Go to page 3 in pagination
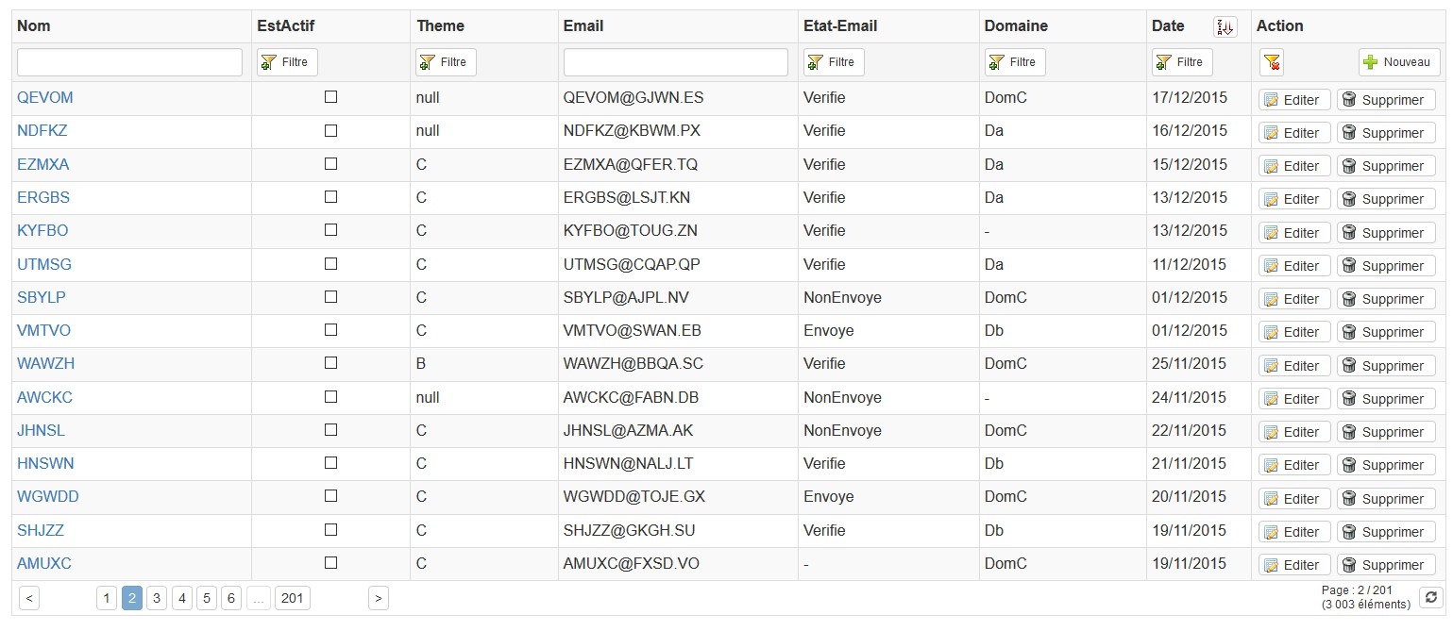 pyautogui.click(x=157, y=598)
